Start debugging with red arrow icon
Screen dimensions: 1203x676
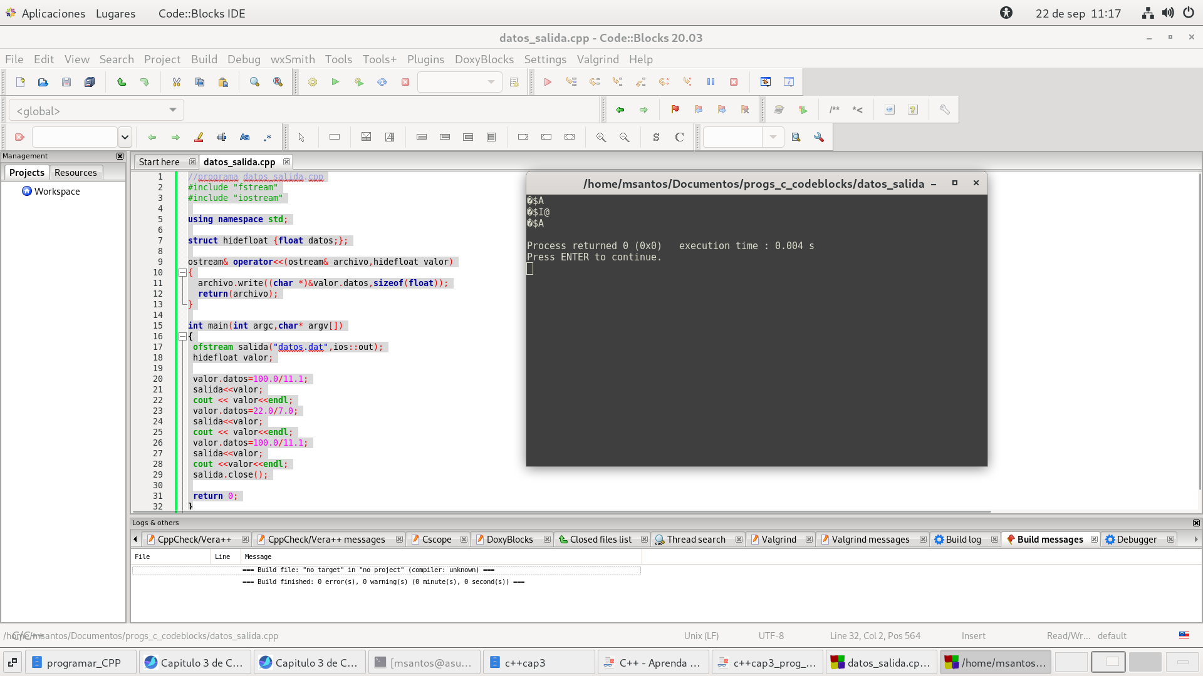click(x=548, y=82)
